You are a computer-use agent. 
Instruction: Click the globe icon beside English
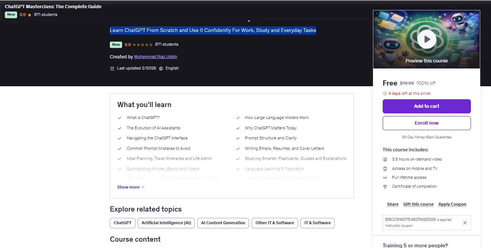[x=161, y=68]
